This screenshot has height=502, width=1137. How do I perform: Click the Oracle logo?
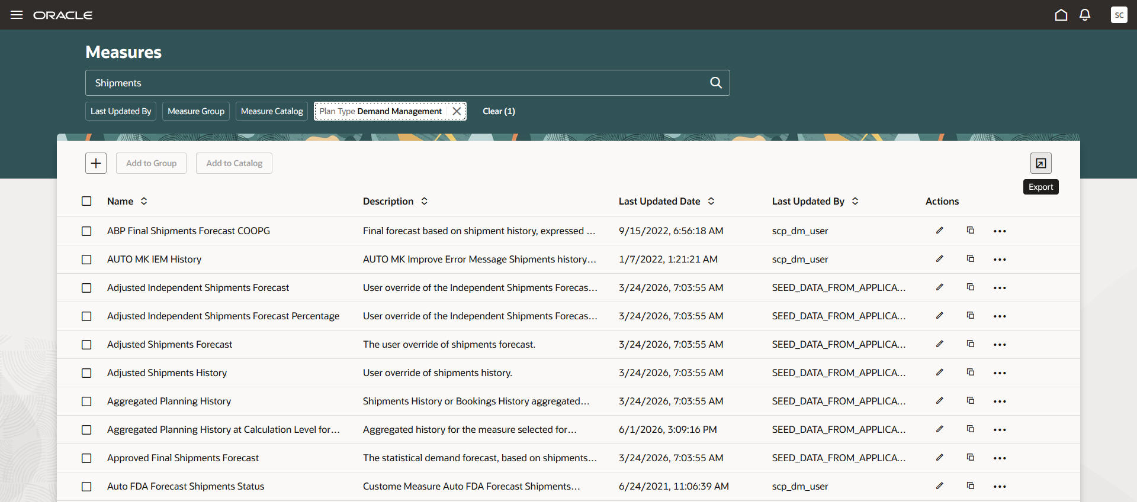[x=63, y=15]
